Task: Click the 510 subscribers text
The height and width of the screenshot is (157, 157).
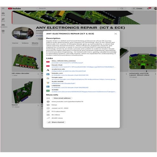Action: click(58, 112)
